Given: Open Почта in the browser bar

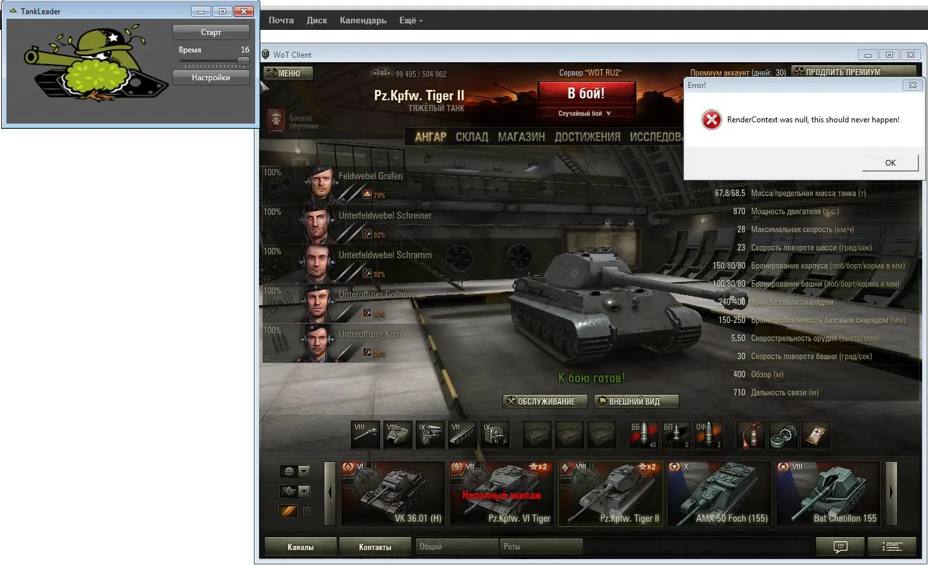Looking at the screenshot, I should tap(281, 20).
